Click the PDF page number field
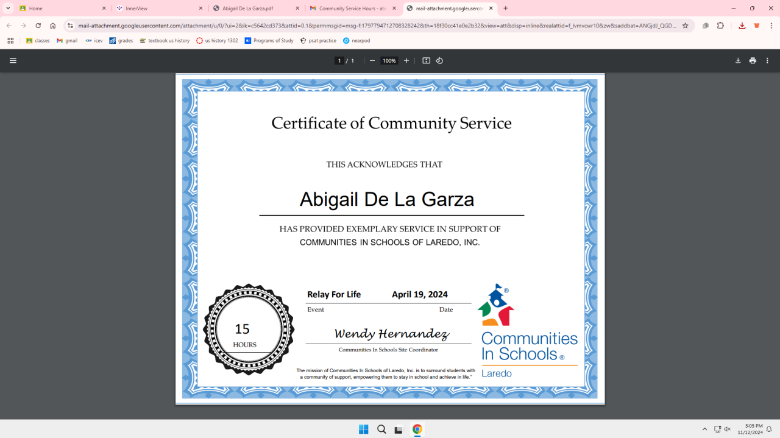Image resolution: width=780 pixels, height=438 pixels. point(339,61)
